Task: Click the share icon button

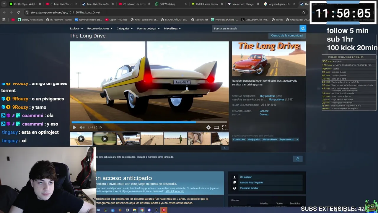Action: click(x=298, y=159)
